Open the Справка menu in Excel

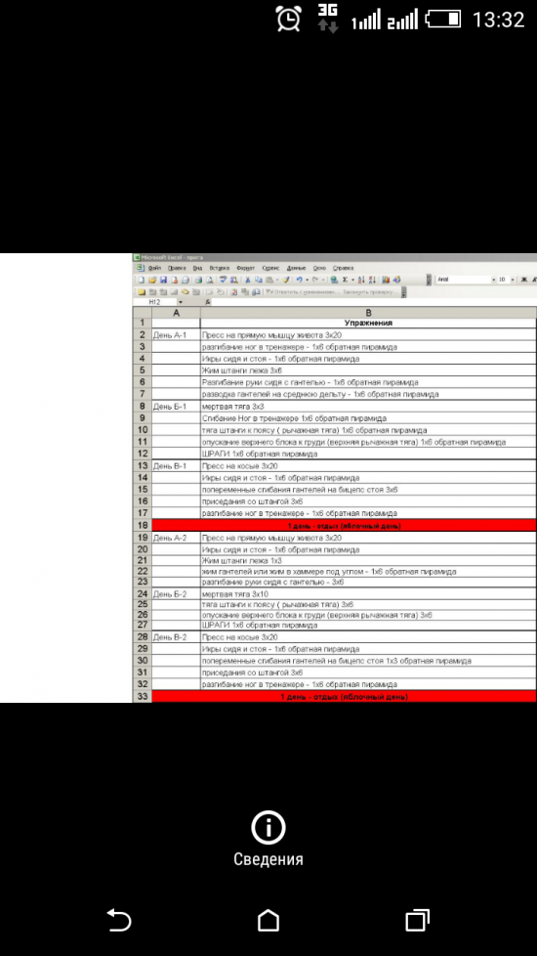pyautogui.click(x=344, y=268)
